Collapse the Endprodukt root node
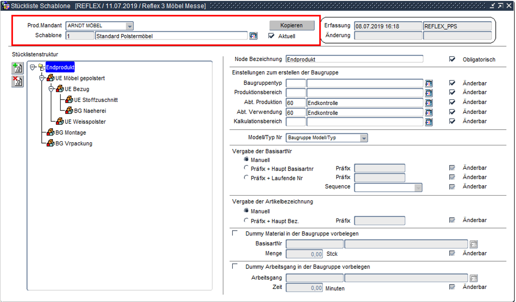This screenshot has width=516, height=302. tap(32, 67)
